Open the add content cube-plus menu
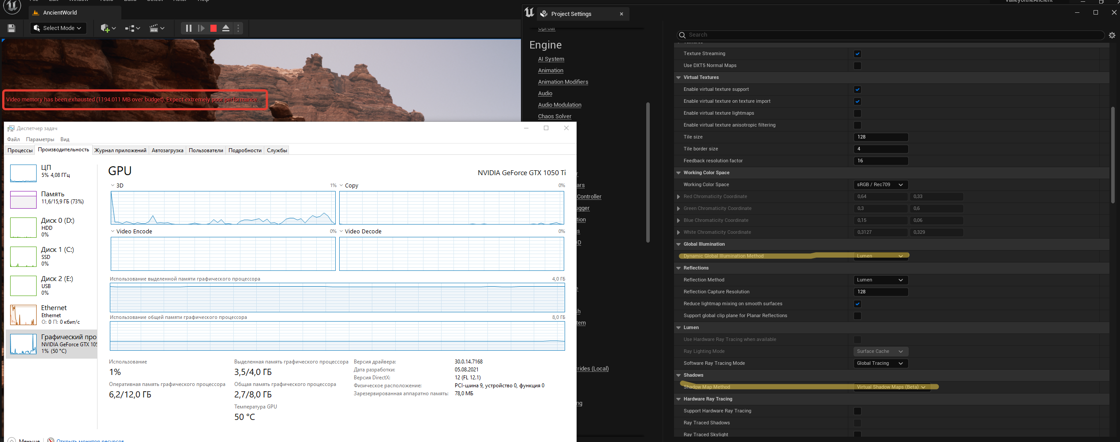Viewport: 1120px width, 442px height. [x=108, y=28]
